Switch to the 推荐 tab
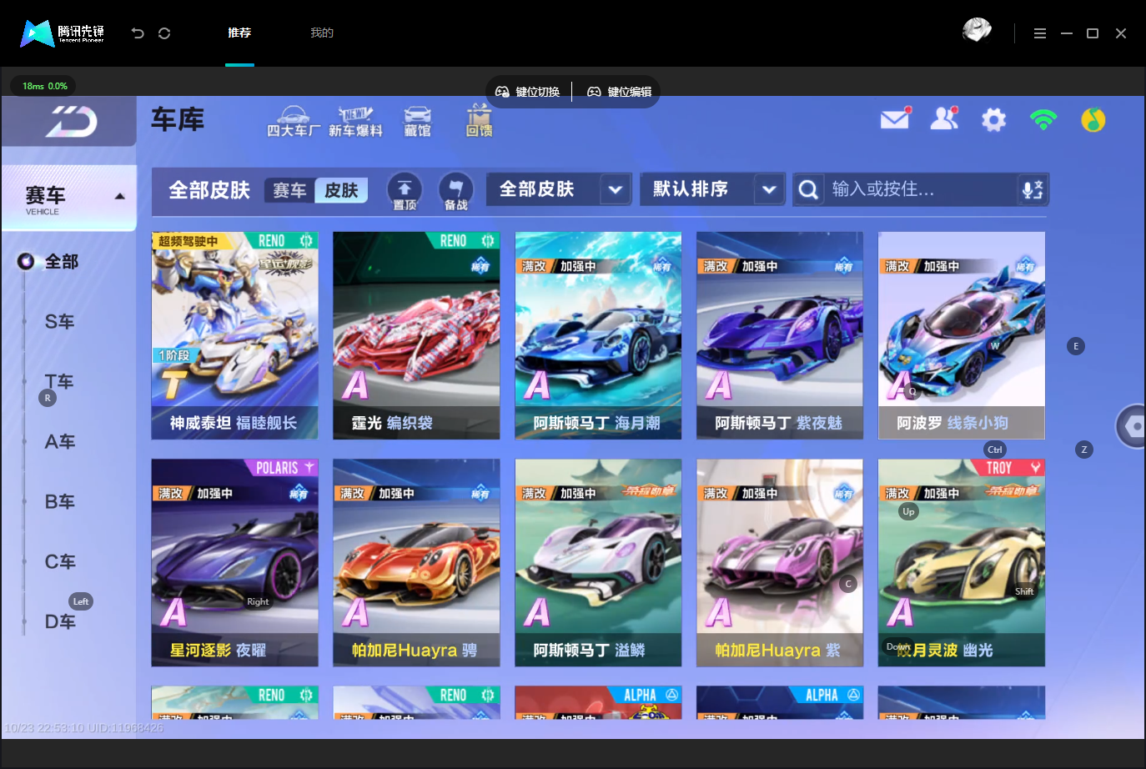 [239, 33]
